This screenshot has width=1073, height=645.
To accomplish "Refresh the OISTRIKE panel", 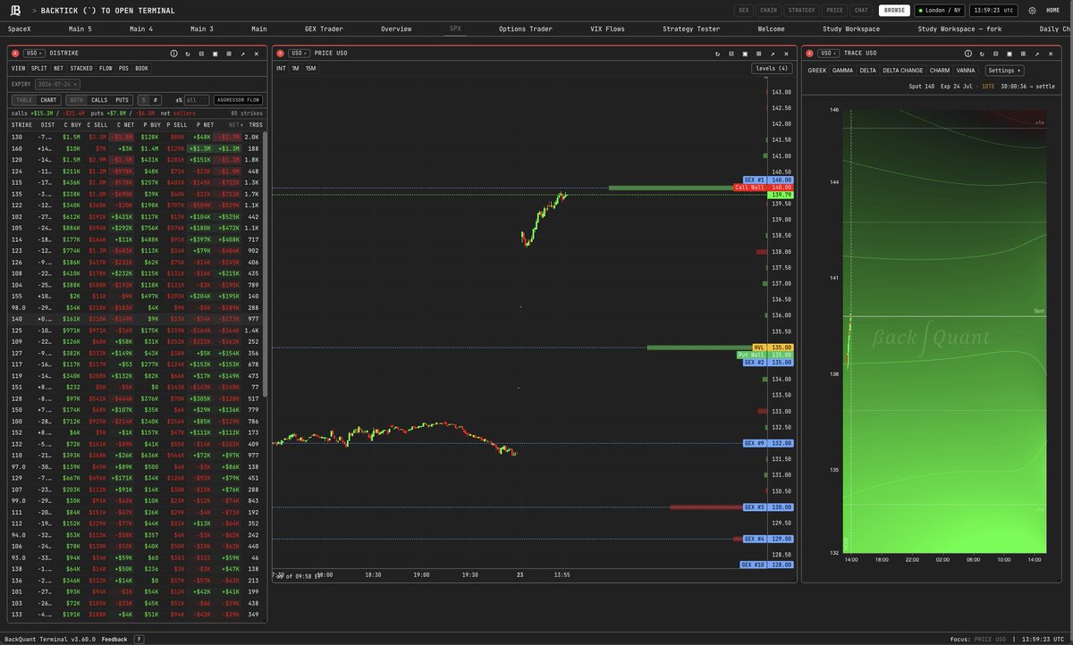I will tap(188, 54).
